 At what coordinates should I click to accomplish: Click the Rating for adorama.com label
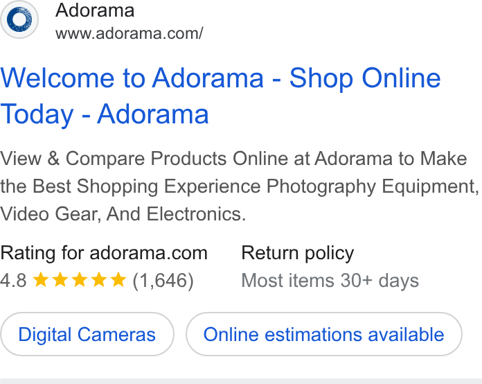(x=104, y=253)
